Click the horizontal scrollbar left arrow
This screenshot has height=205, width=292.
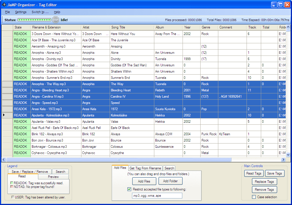[4, 160]
